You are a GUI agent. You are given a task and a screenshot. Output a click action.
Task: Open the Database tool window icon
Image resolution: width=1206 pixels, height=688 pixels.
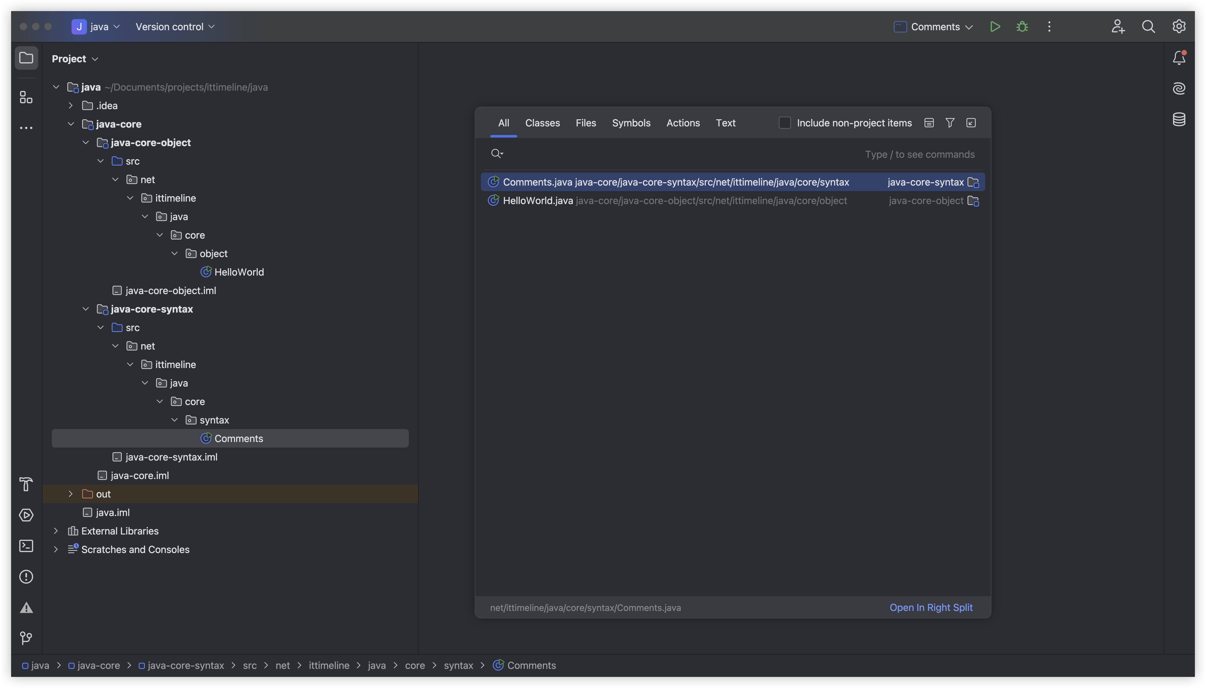1179,119
